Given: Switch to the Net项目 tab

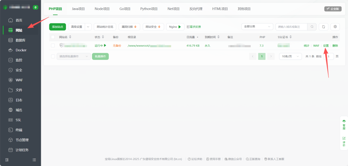Looking at the screenshot, I should tap(174, 9).
